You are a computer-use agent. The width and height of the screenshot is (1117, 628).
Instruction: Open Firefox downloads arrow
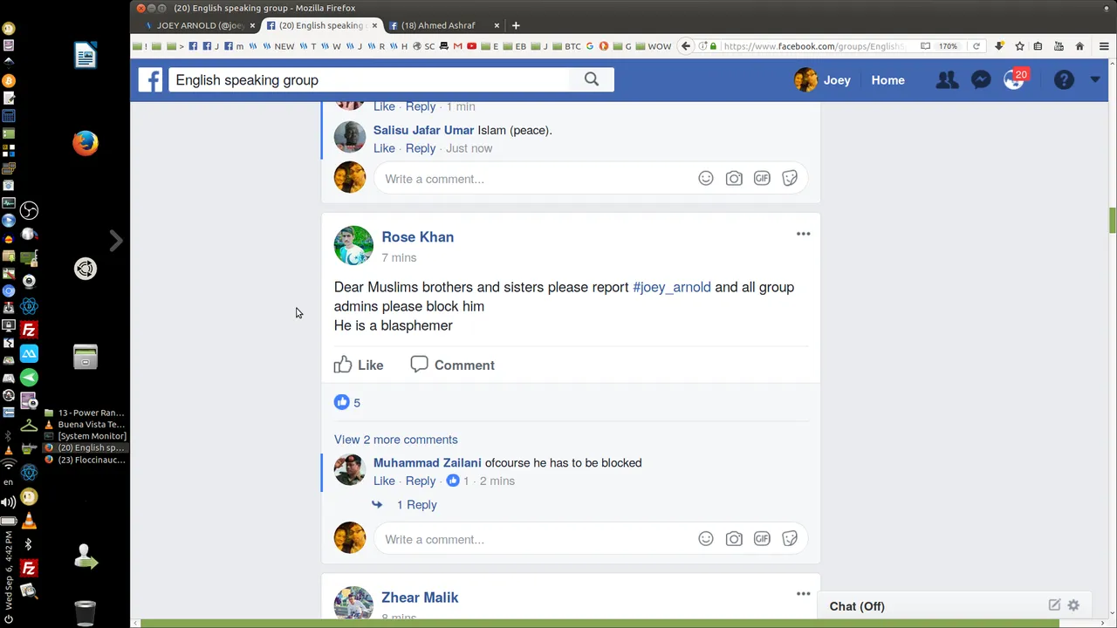pyautogui.click(x=999, y=46)
